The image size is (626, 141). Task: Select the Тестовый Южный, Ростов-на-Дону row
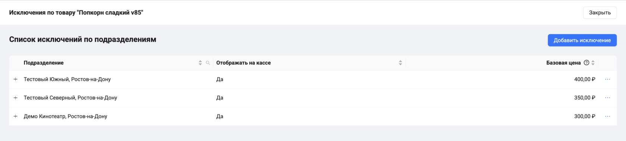(313, 79)
